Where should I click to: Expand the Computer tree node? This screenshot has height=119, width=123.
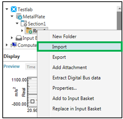pyautogui.click(x=7, y=45)
